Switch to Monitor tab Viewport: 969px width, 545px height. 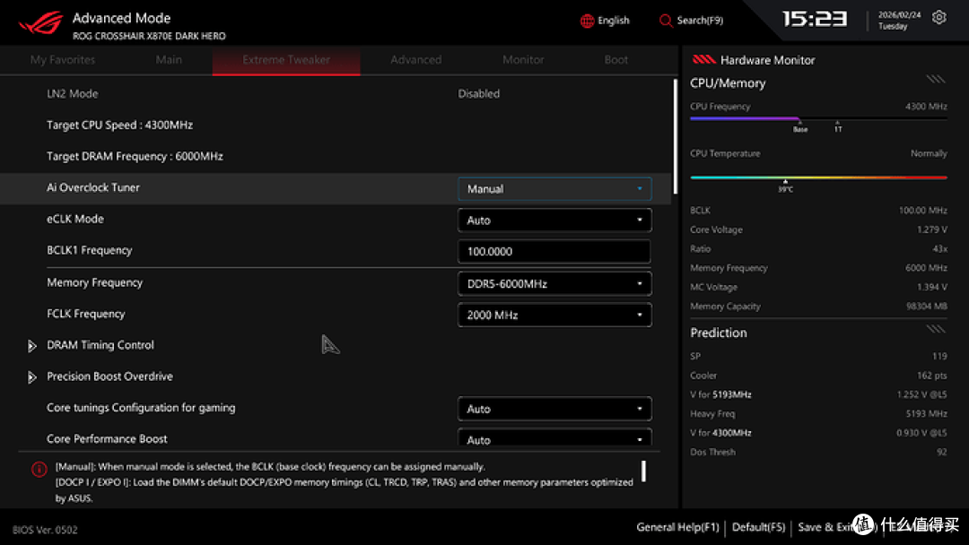coord(523,60)
